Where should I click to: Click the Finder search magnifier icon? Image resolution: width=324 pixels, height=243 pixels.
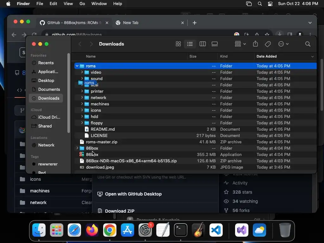tap(308, 44)
